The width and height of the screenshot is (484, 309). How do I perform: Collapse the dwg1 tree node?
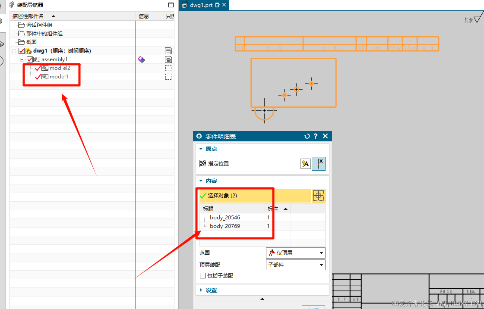pos(14,51)
